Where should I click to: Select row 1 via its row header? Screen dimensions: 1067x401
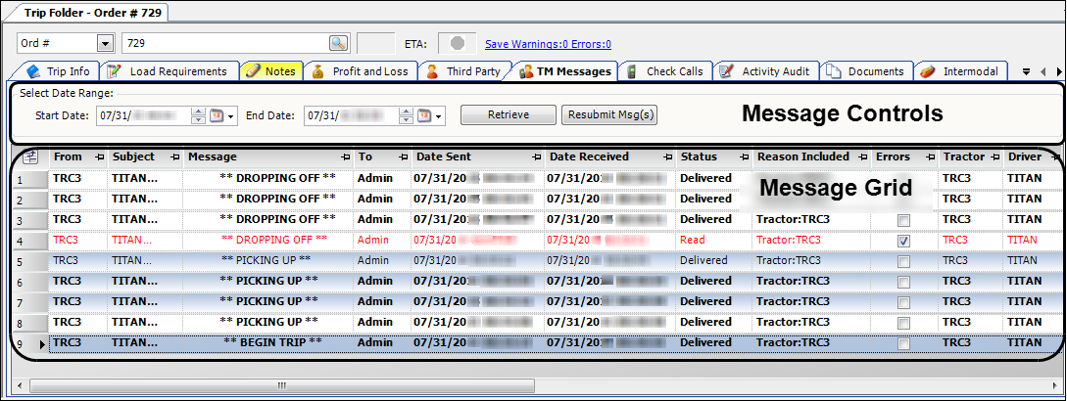point(30,180)
